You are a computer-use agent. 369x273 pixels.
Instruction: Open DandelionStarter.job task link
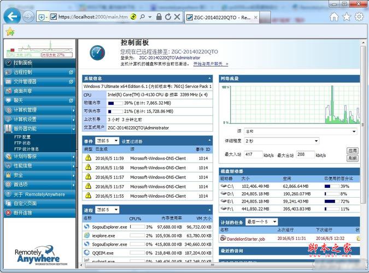click(x=246, y=239)
